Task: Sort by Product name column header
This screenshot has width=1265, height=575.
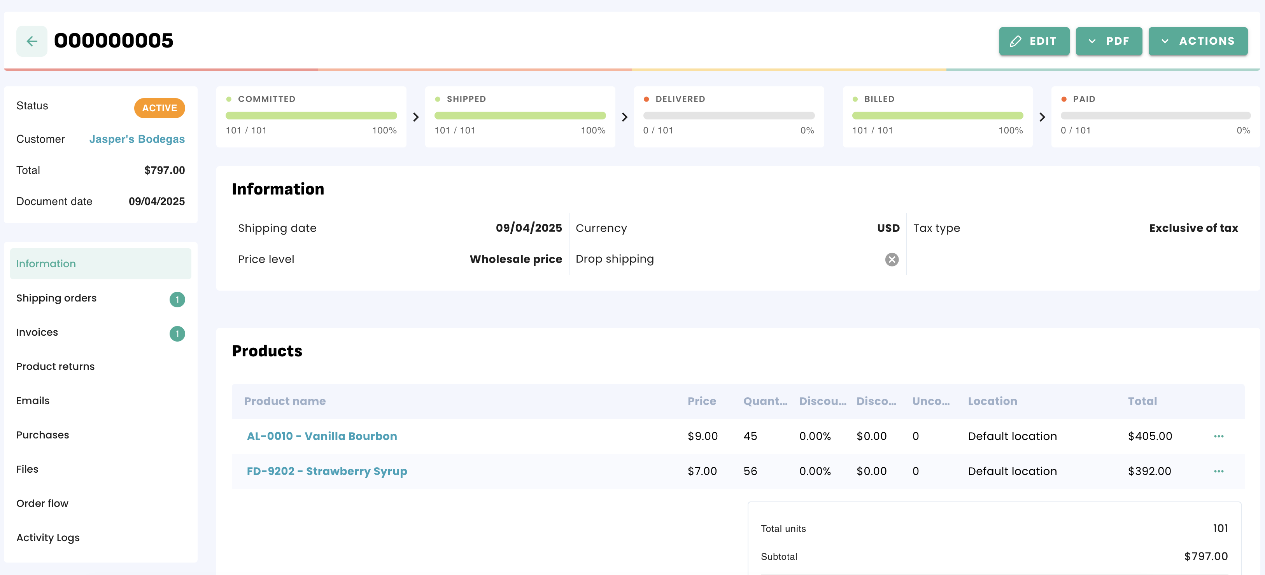Action: 285,401
